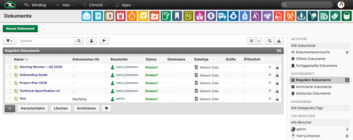The width and height of the screenshot is (353, 140).
Task: Check the Onboarding Guide row checkbox
Action: pos(9,75)
